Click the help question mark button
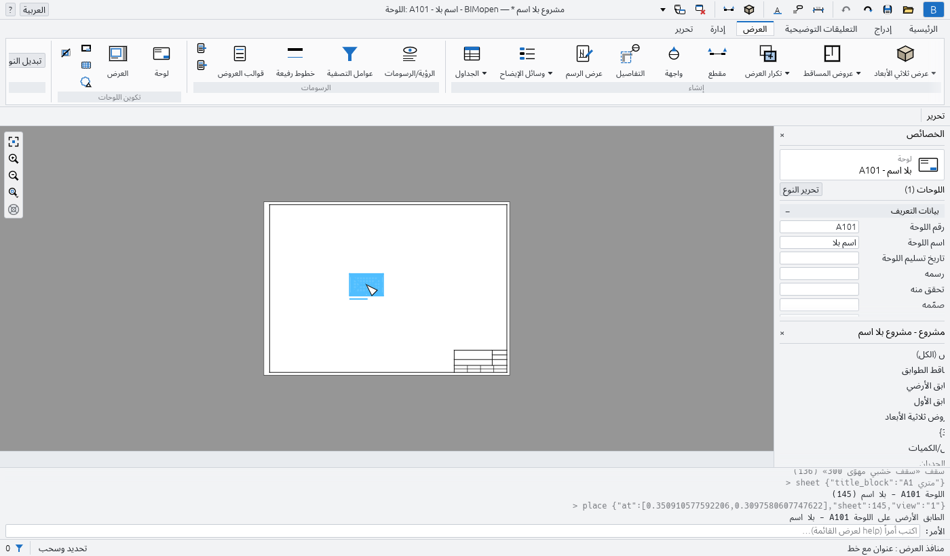This screenshot has height=556, width=950. [x=11, y=9]
